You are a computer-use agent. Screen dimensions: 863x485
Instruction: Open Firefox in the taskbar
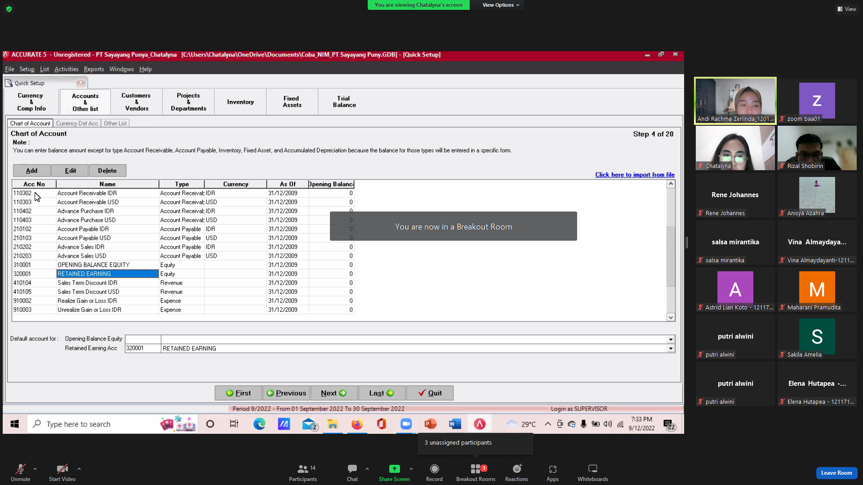357,424
